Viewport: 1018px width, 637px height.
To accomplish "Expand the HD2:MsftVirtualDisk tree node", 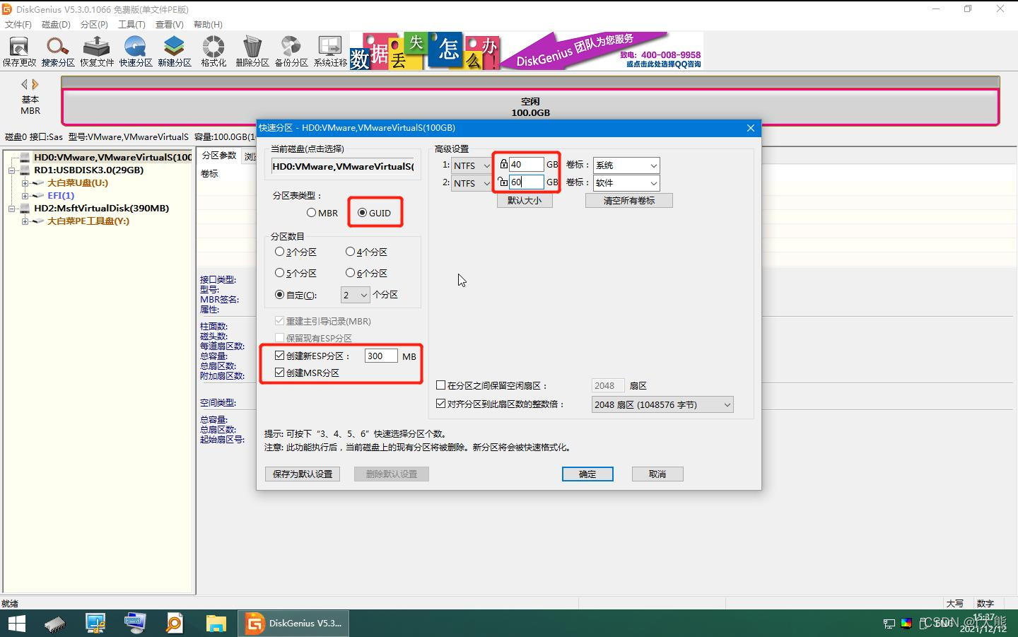I will 12,209.
